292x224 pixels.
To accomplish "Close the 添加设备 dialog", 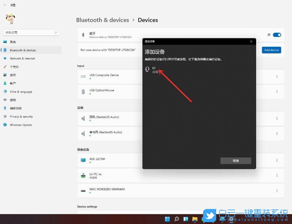I will (x=251, y=41).
